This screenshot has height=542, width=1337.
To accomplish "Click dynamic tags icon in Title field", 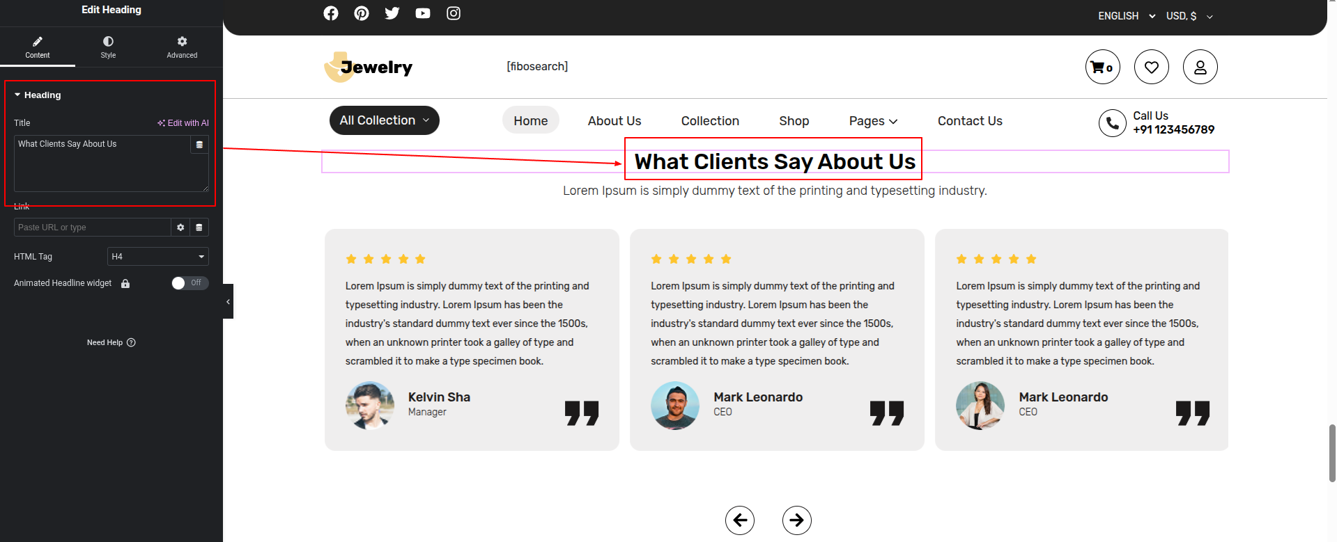I will (x=199, y=145).
